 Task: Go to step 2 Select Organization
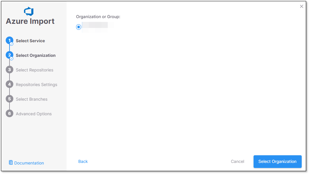(36, 55)
